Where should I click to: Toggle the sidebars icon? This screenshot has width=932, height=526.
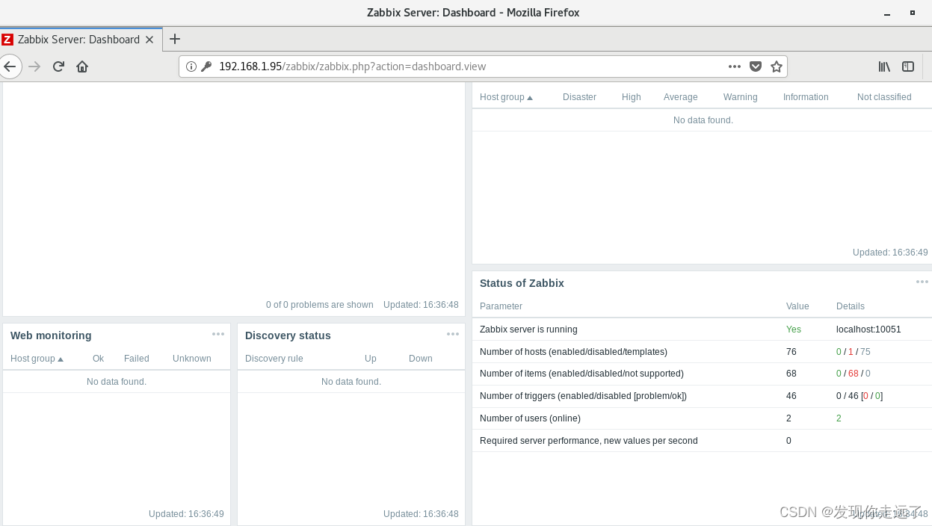tap(908, 66)
